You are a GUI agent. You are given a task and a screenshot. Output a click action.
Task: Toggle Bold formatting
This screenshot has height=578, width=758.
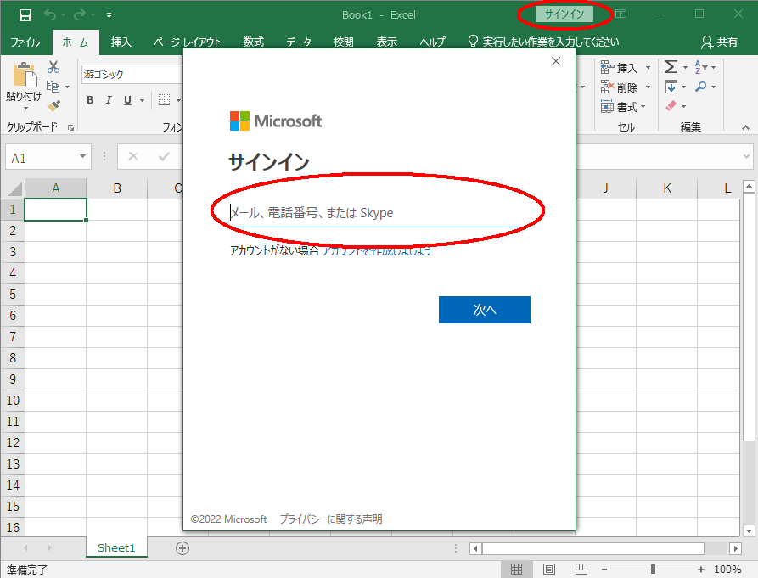(x=90, y=100)
